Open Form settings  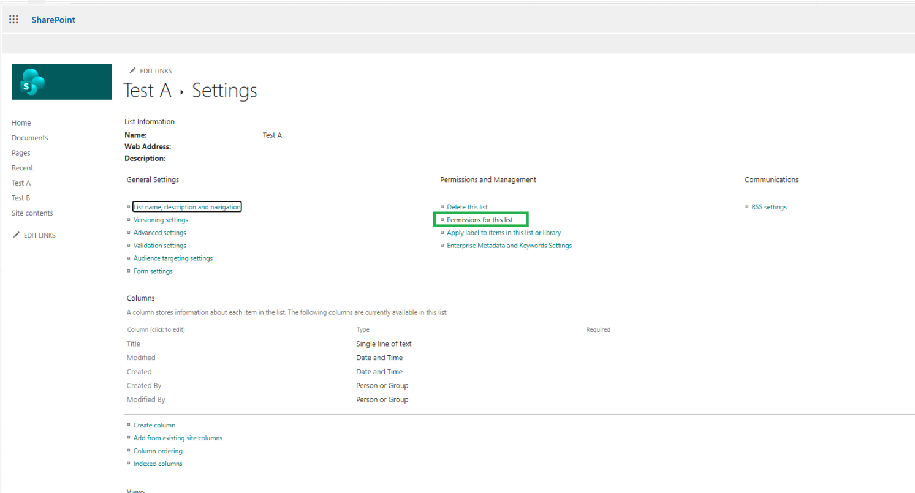[153, 271]
